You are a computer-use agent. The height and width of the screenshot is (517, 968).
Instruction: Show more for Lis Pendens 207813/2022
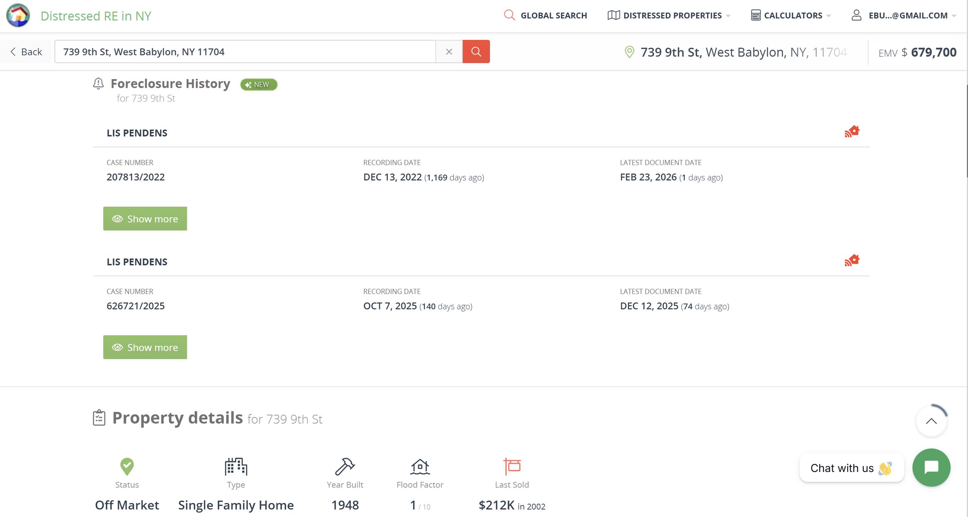[x=145, y=218]
